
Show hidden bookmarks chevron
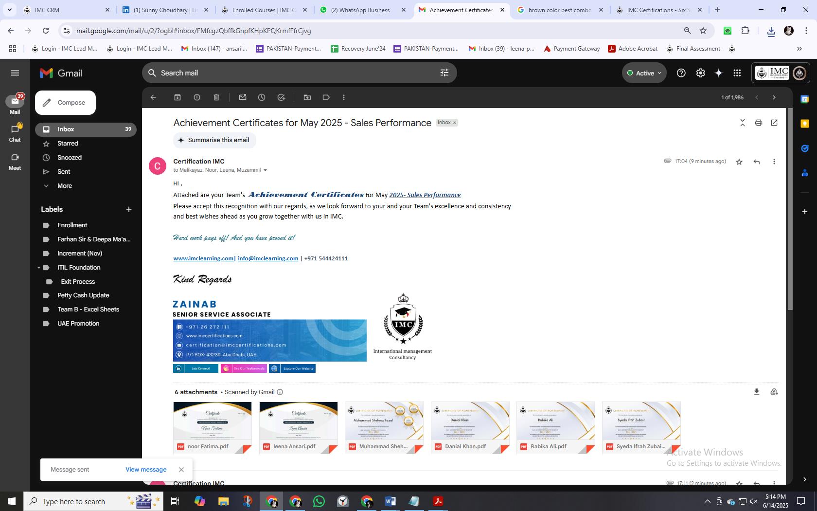coord(799,49)
